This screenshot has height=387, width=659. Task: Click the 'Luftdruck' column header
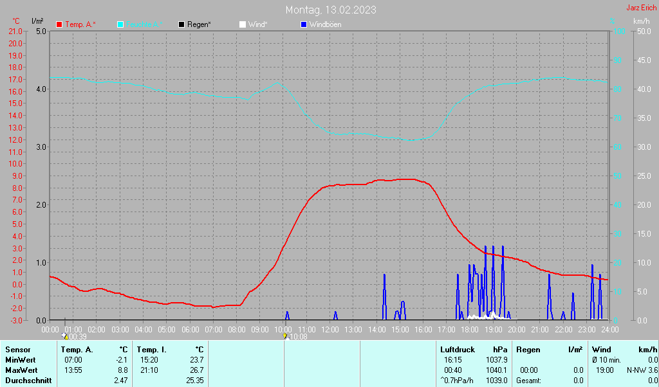tap(458, 350)
